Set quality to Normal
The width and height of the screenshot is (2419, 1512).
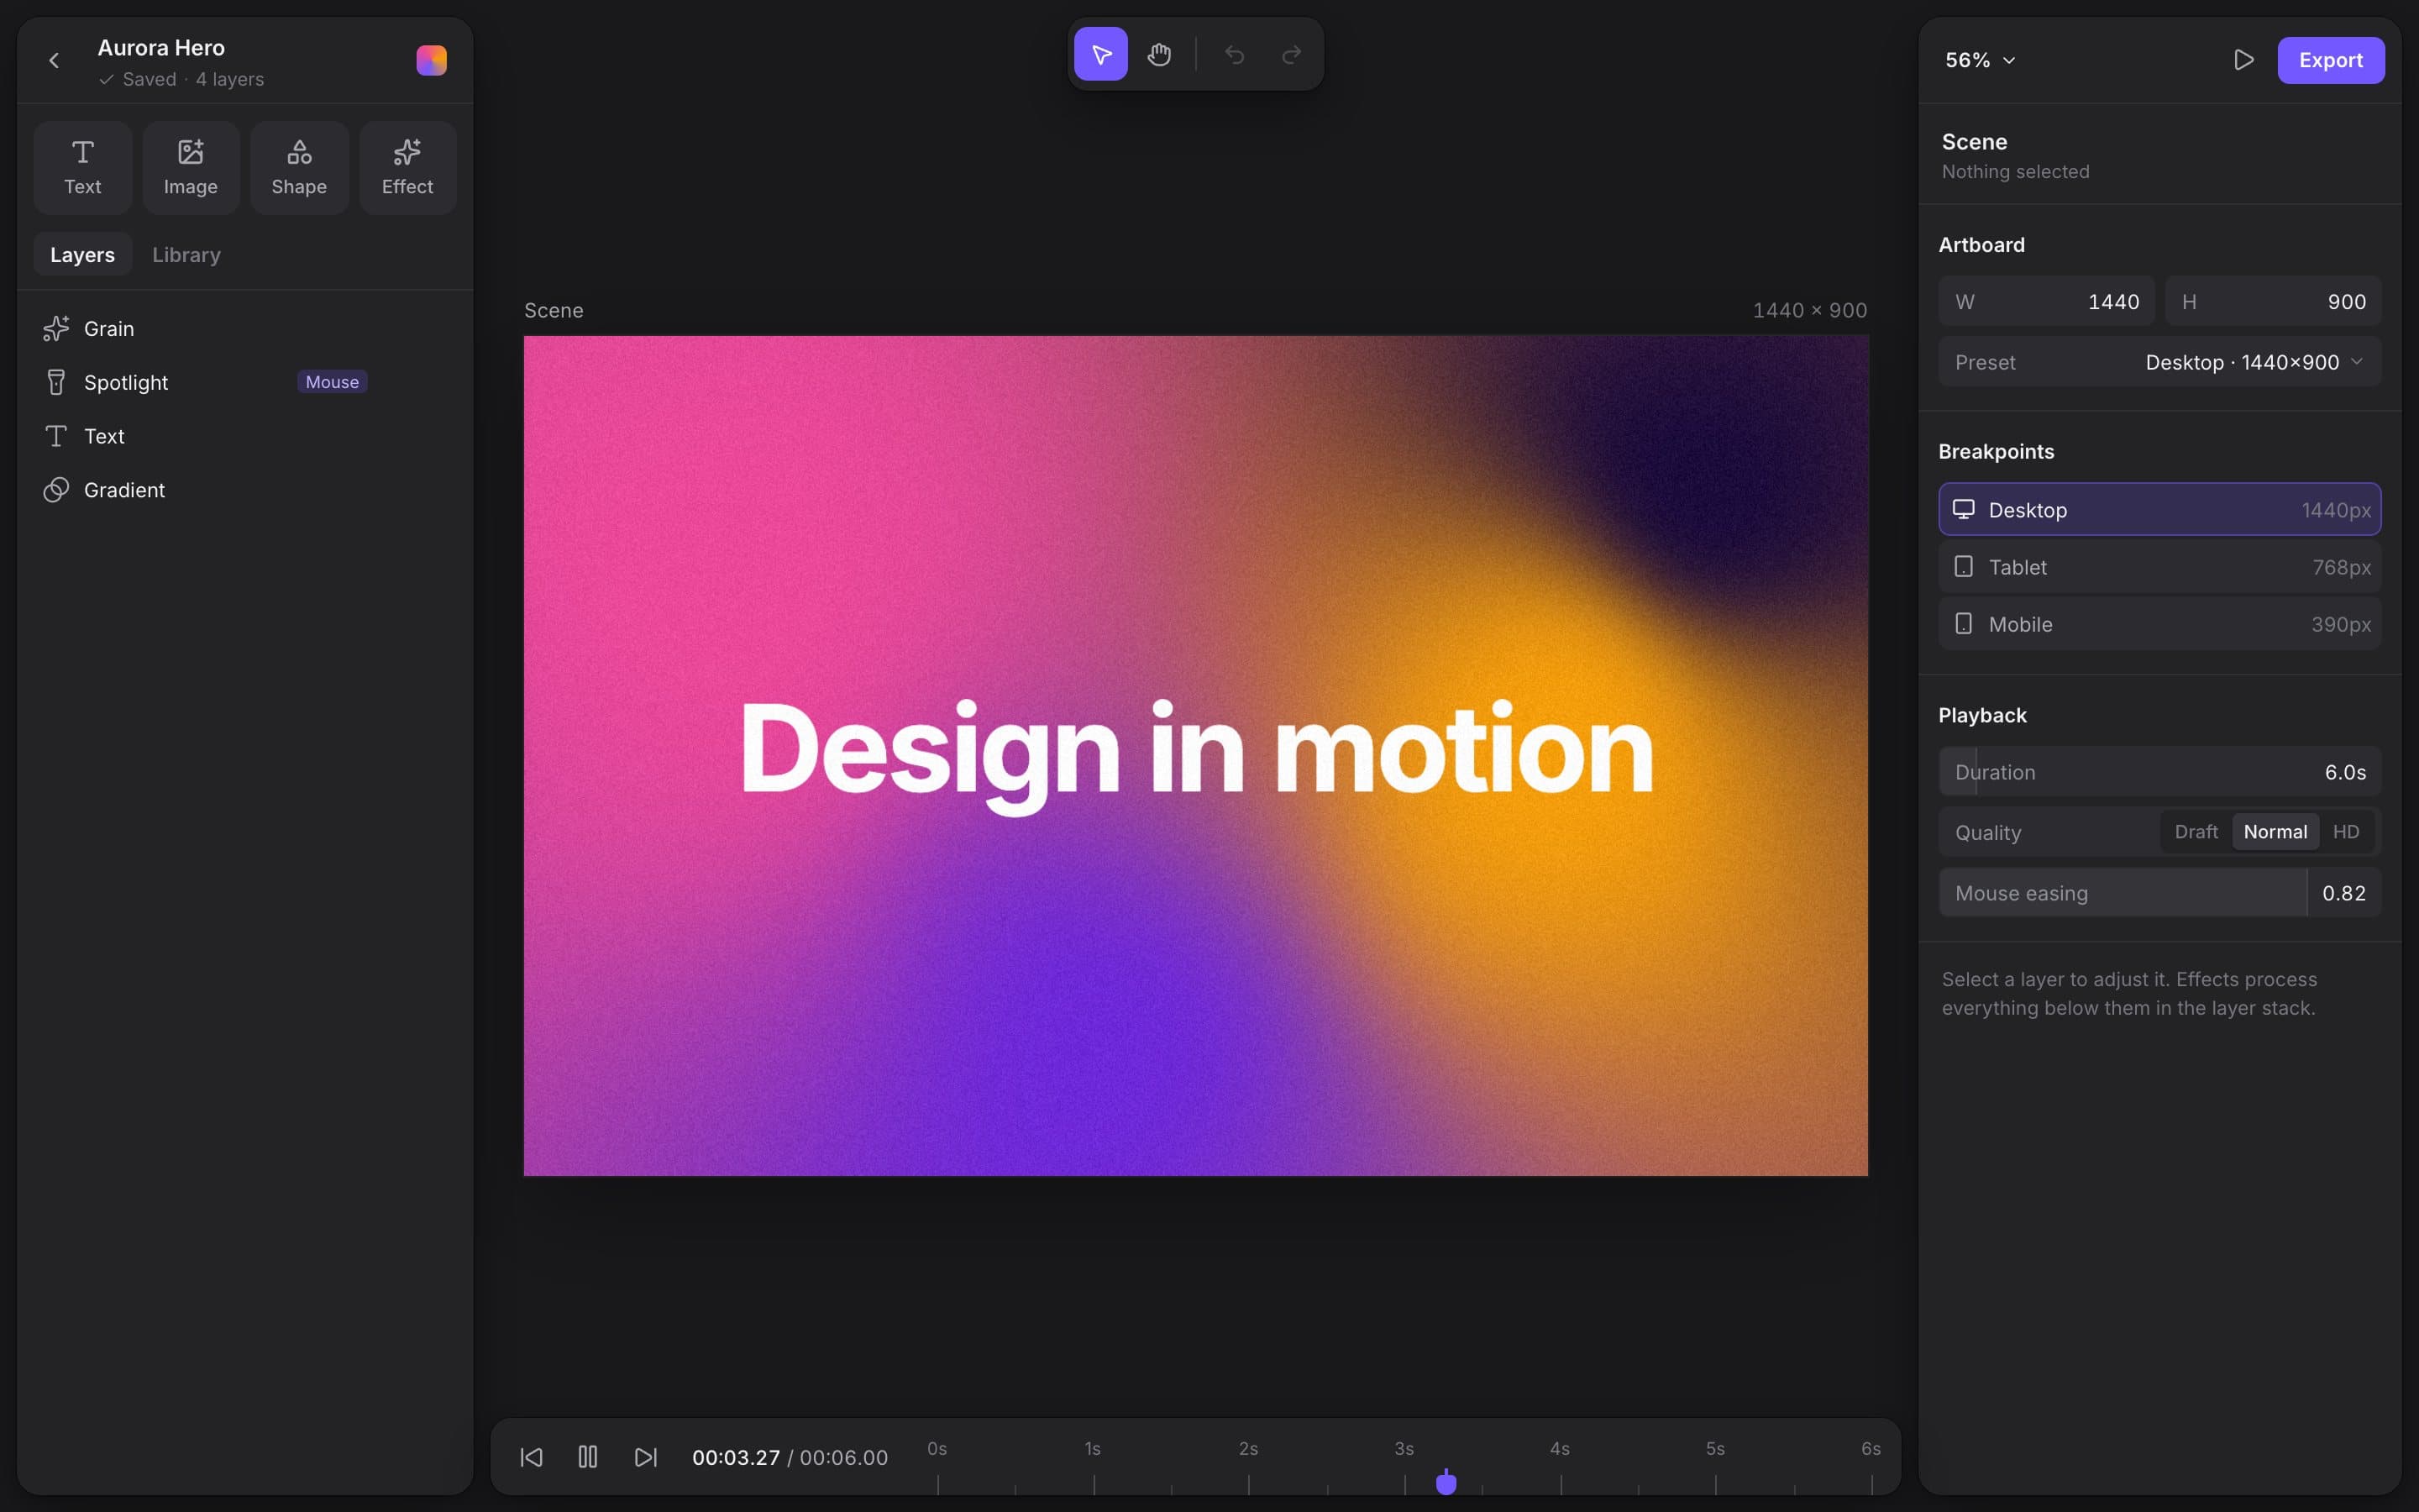pos(2275,832)
